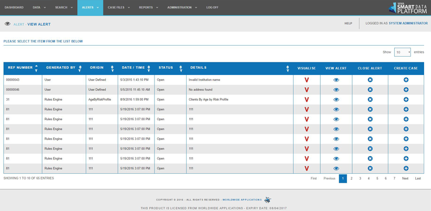Create case for 'Invalid Institution name' alert
Screen dimensions: 431x211
(406, 80)
